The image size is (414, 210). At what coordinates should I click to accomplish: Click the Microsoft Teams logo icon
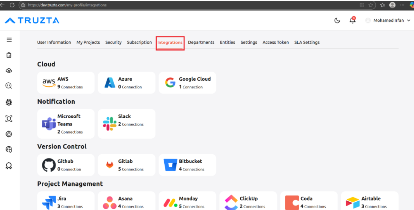pos(49,124)
